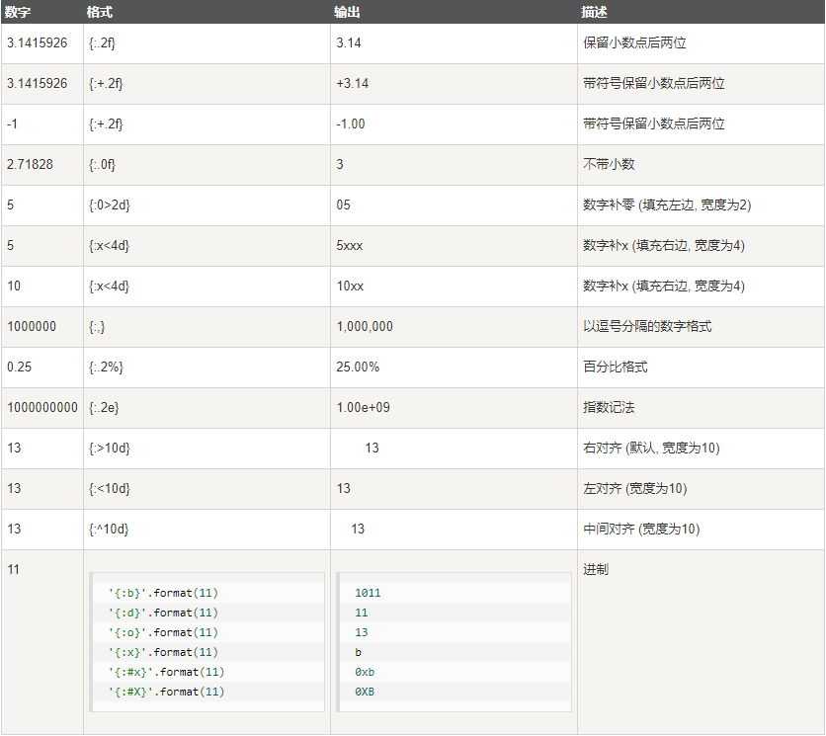The height and width of the screenshot is (736, 826).
Task: Click the 描述 column header
Action: coord(594,12)
